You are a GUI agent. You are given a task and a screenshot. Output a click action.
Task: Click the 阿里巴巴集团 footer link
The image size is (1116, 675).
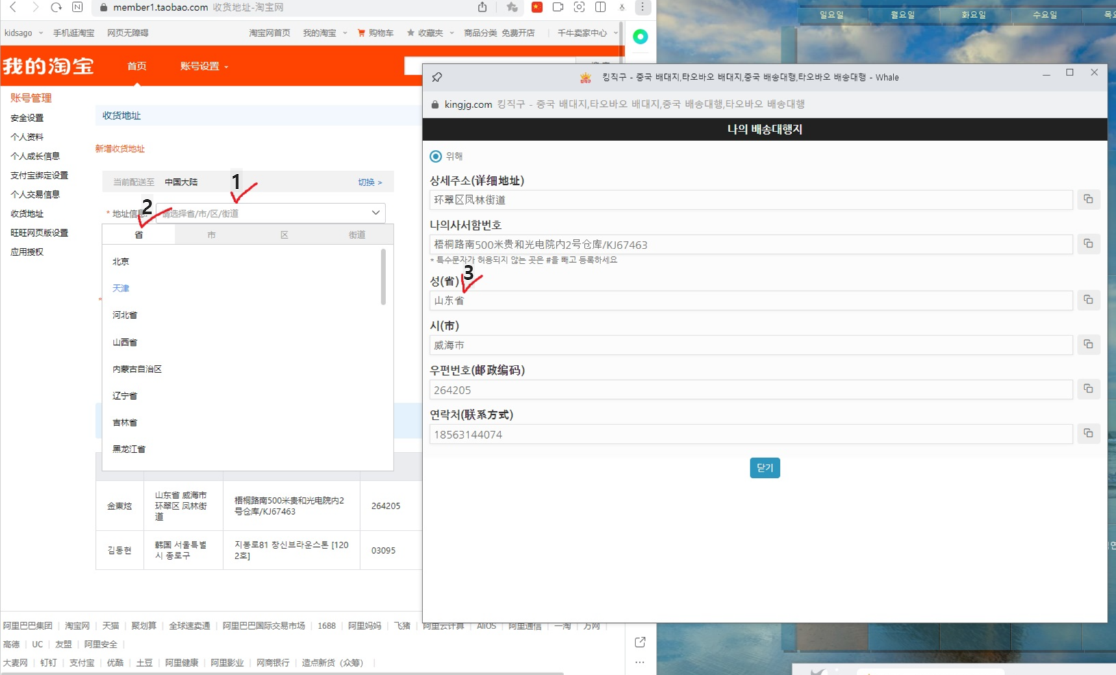[27, 626]
